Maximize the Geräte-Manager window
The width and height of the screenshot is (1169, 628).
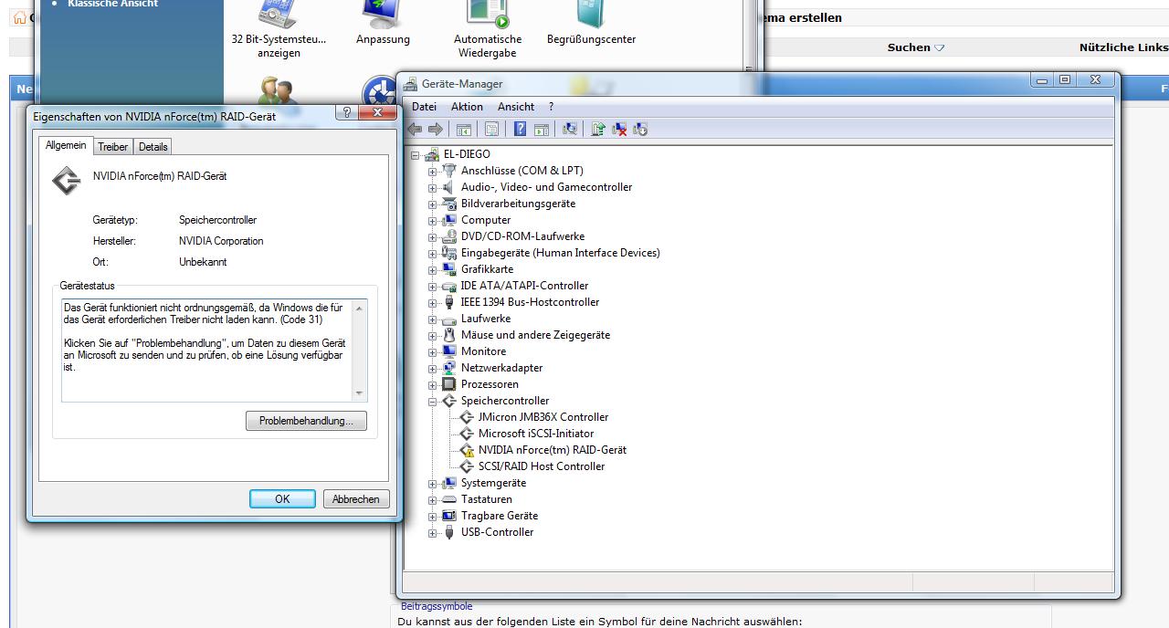(x=1065, y=80)
